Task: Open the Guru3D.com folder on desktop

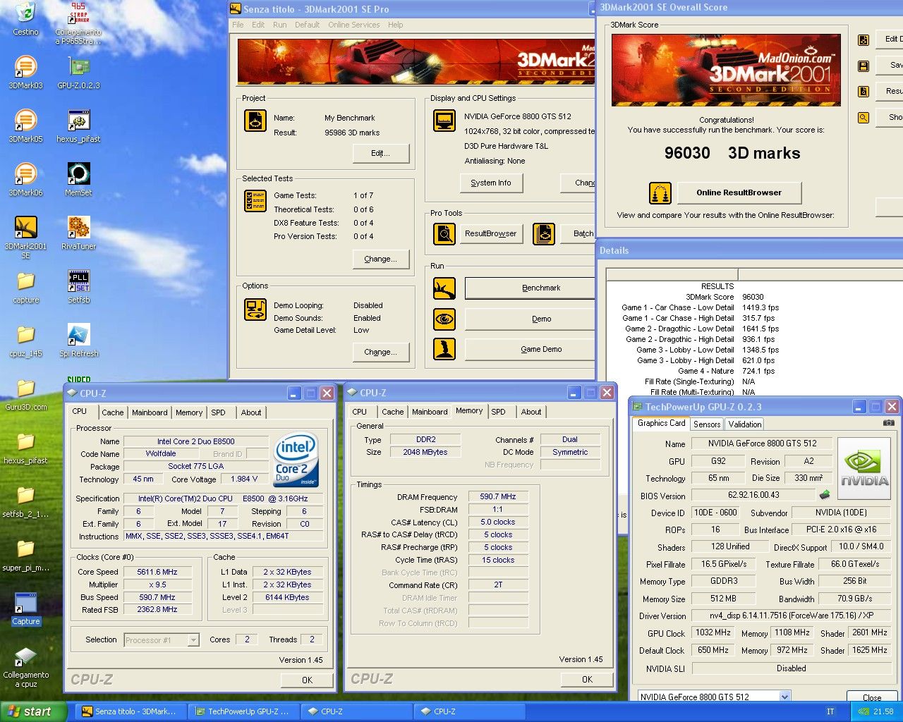Action: 25,393
